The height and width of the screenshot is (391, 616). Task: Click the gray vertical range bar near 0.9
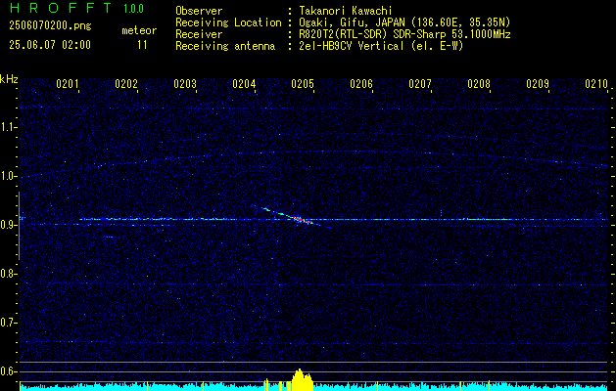(x=19, y=226)
